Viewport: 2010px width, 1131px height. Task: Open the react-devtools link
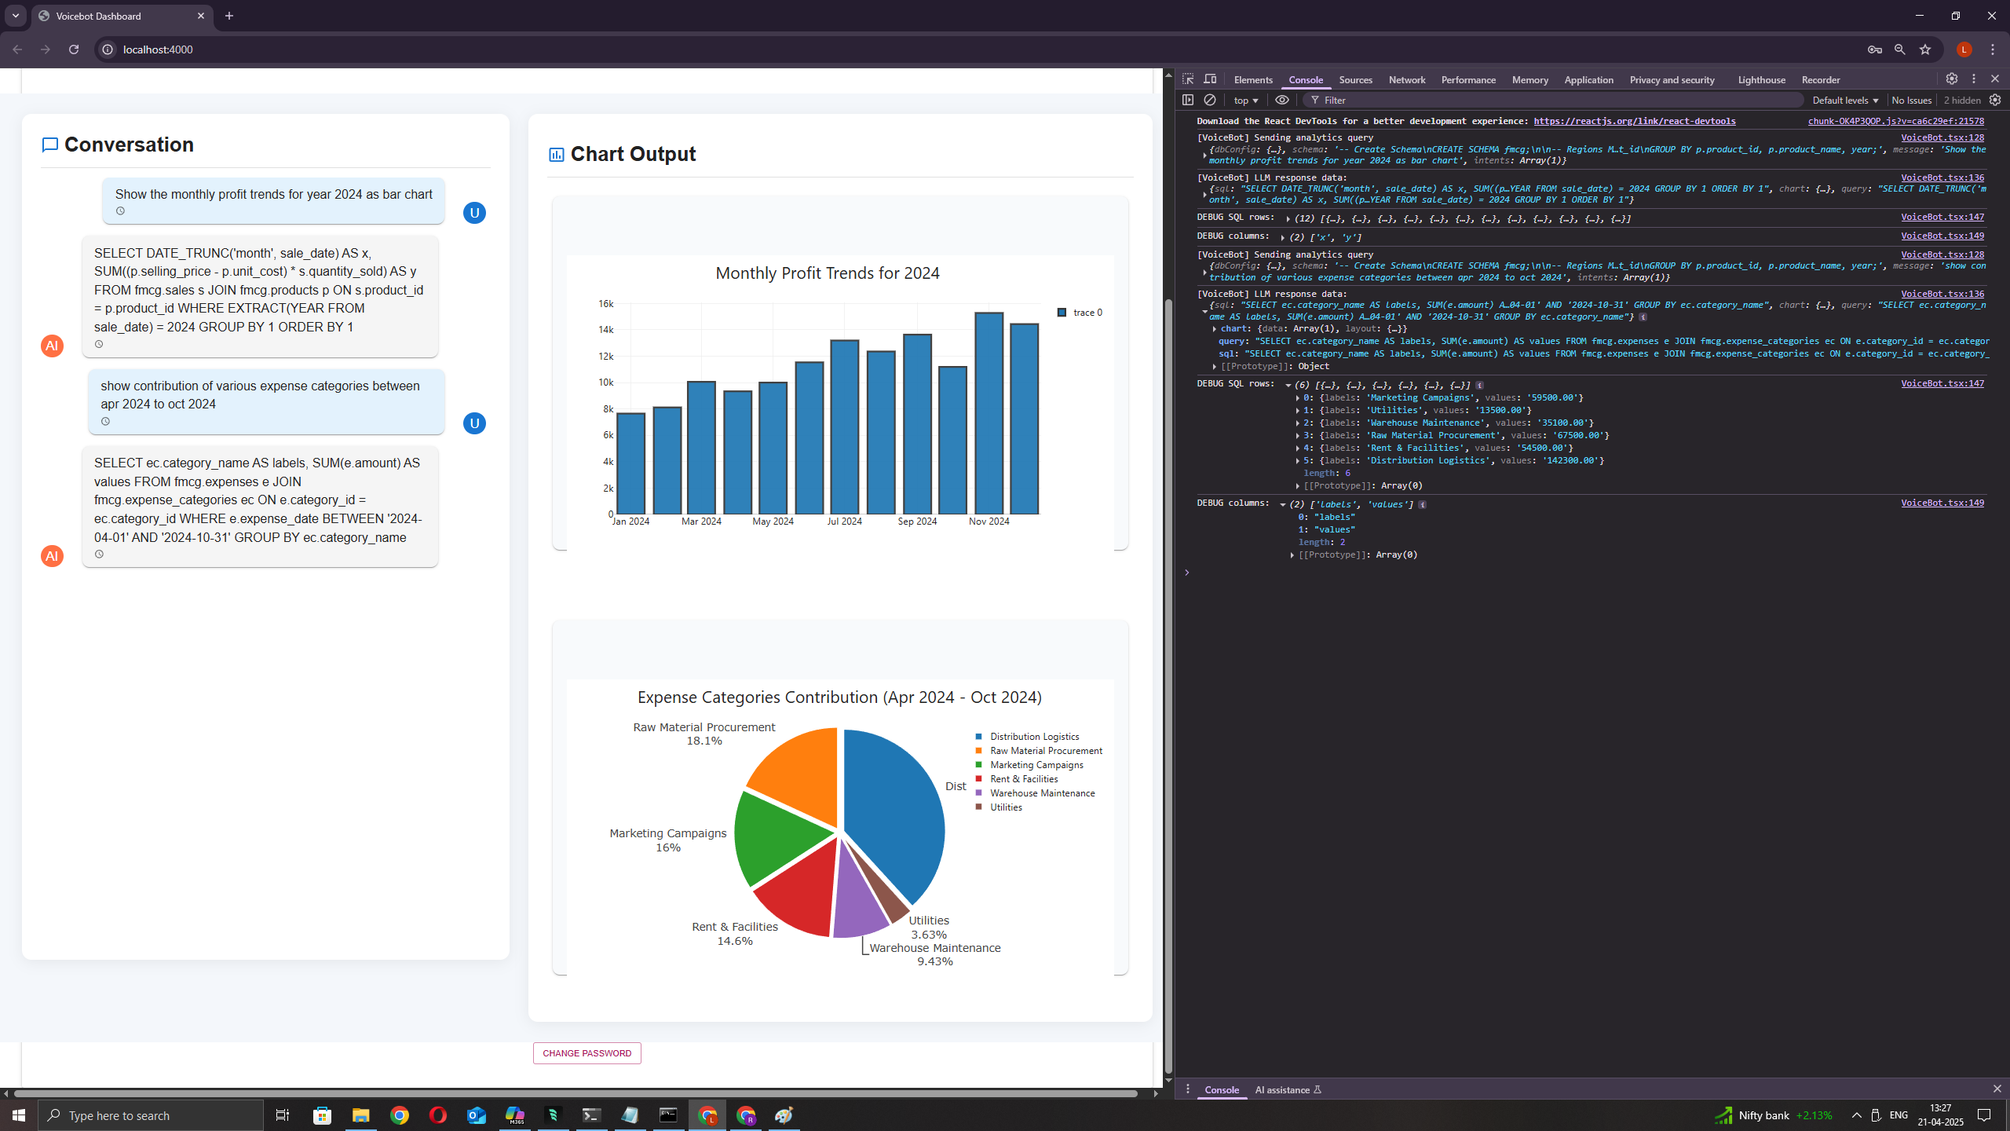pyautogui.click(x=1634, y=121)
